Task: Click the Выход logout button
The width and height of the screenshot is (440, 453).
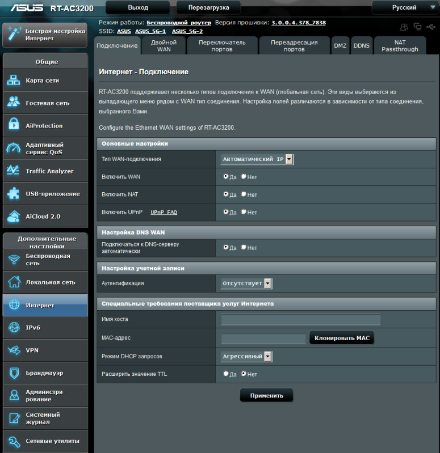Action: 138,7
